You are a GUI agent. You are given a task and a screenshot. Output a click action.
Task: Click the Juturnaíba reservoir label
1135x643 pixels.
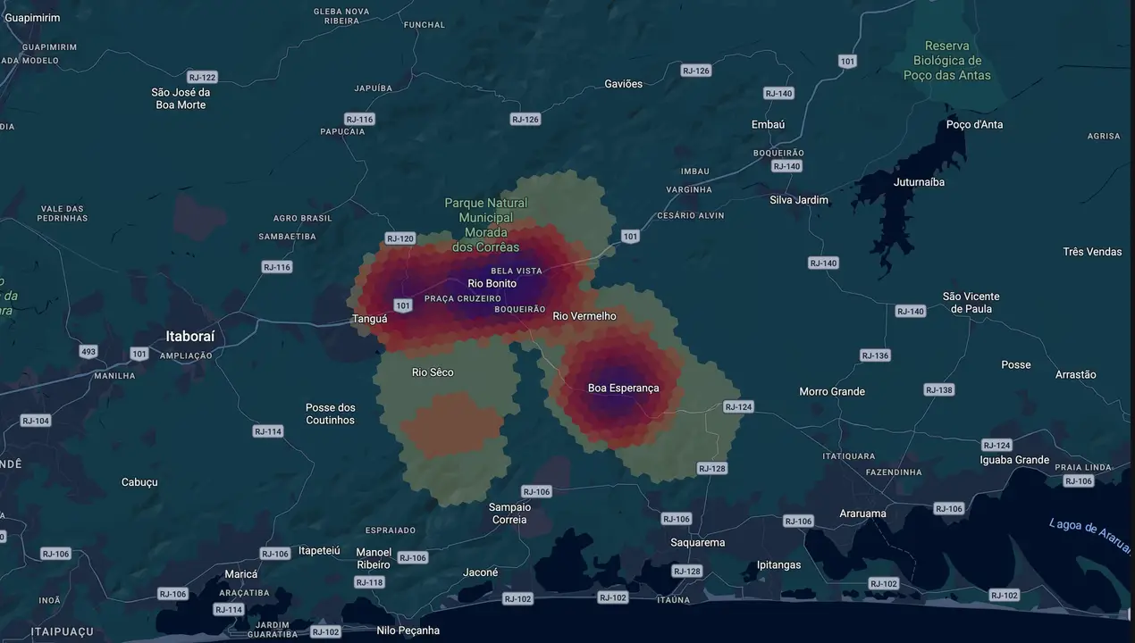coord(919,182)
